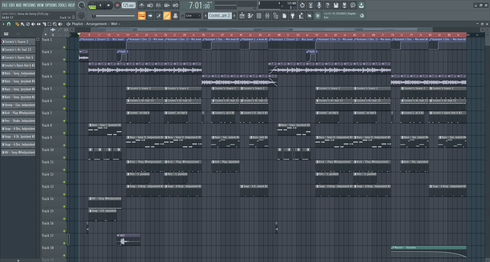
Task: Toggle the 3-2-1 countdown before recording
Action: tap(159, 5)
